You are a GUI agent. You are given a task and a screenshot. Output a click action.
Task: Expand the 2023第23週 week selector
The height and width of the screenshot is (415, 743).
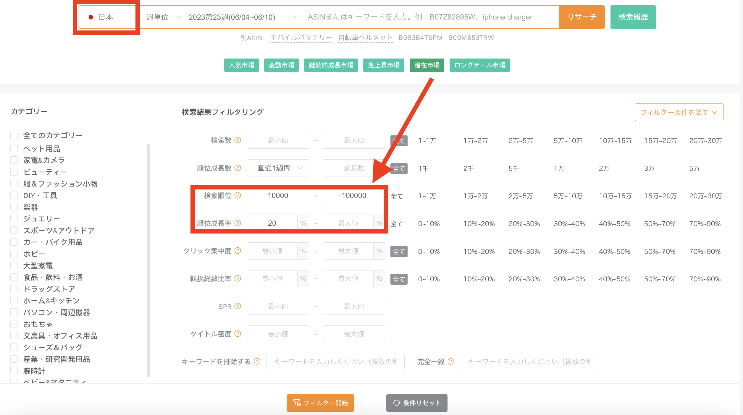tap(242, 17)
